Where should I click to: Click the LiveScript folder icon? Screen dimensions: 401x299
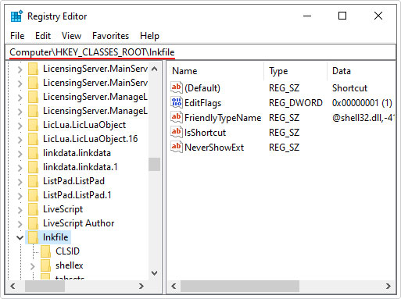pos(34,209)
